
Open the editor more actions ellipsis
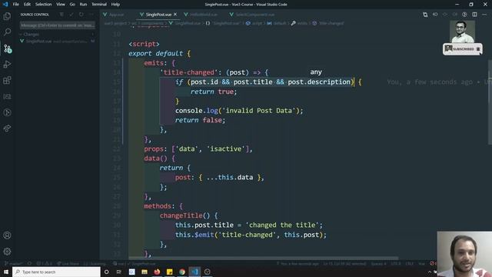click(x=484, y=15)
